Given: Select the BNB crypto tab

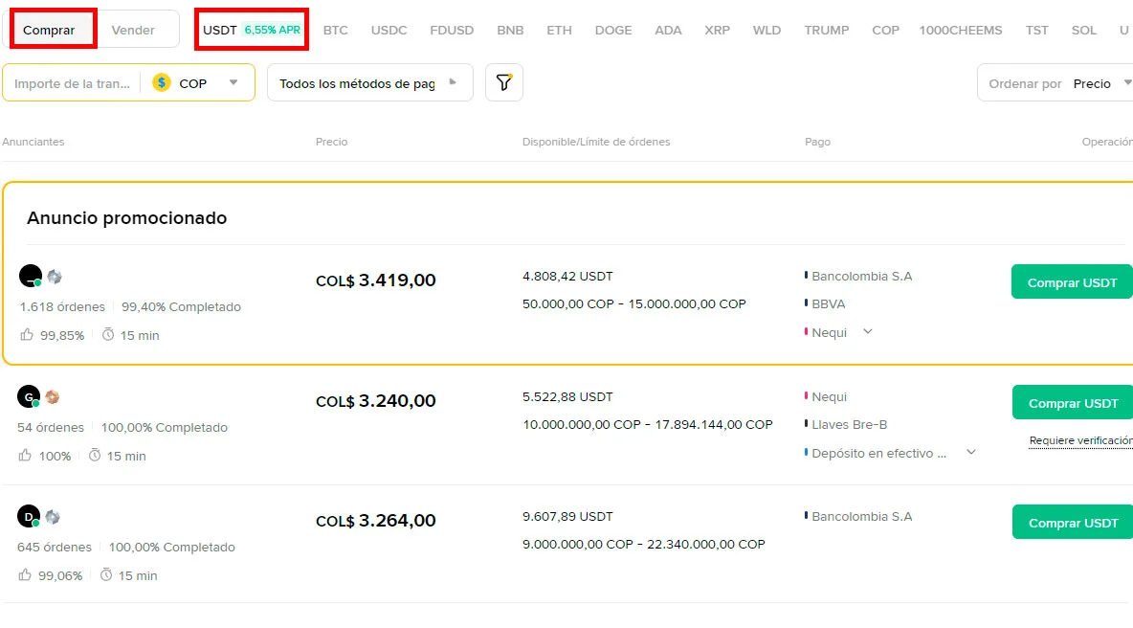Looking at the screenshot, I should pyautogui.click(x=510, y=31).
